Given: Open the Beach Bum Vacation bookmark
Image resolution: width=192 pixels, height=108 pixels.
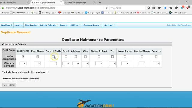Looking at the screenshot, I should [125, 13].
